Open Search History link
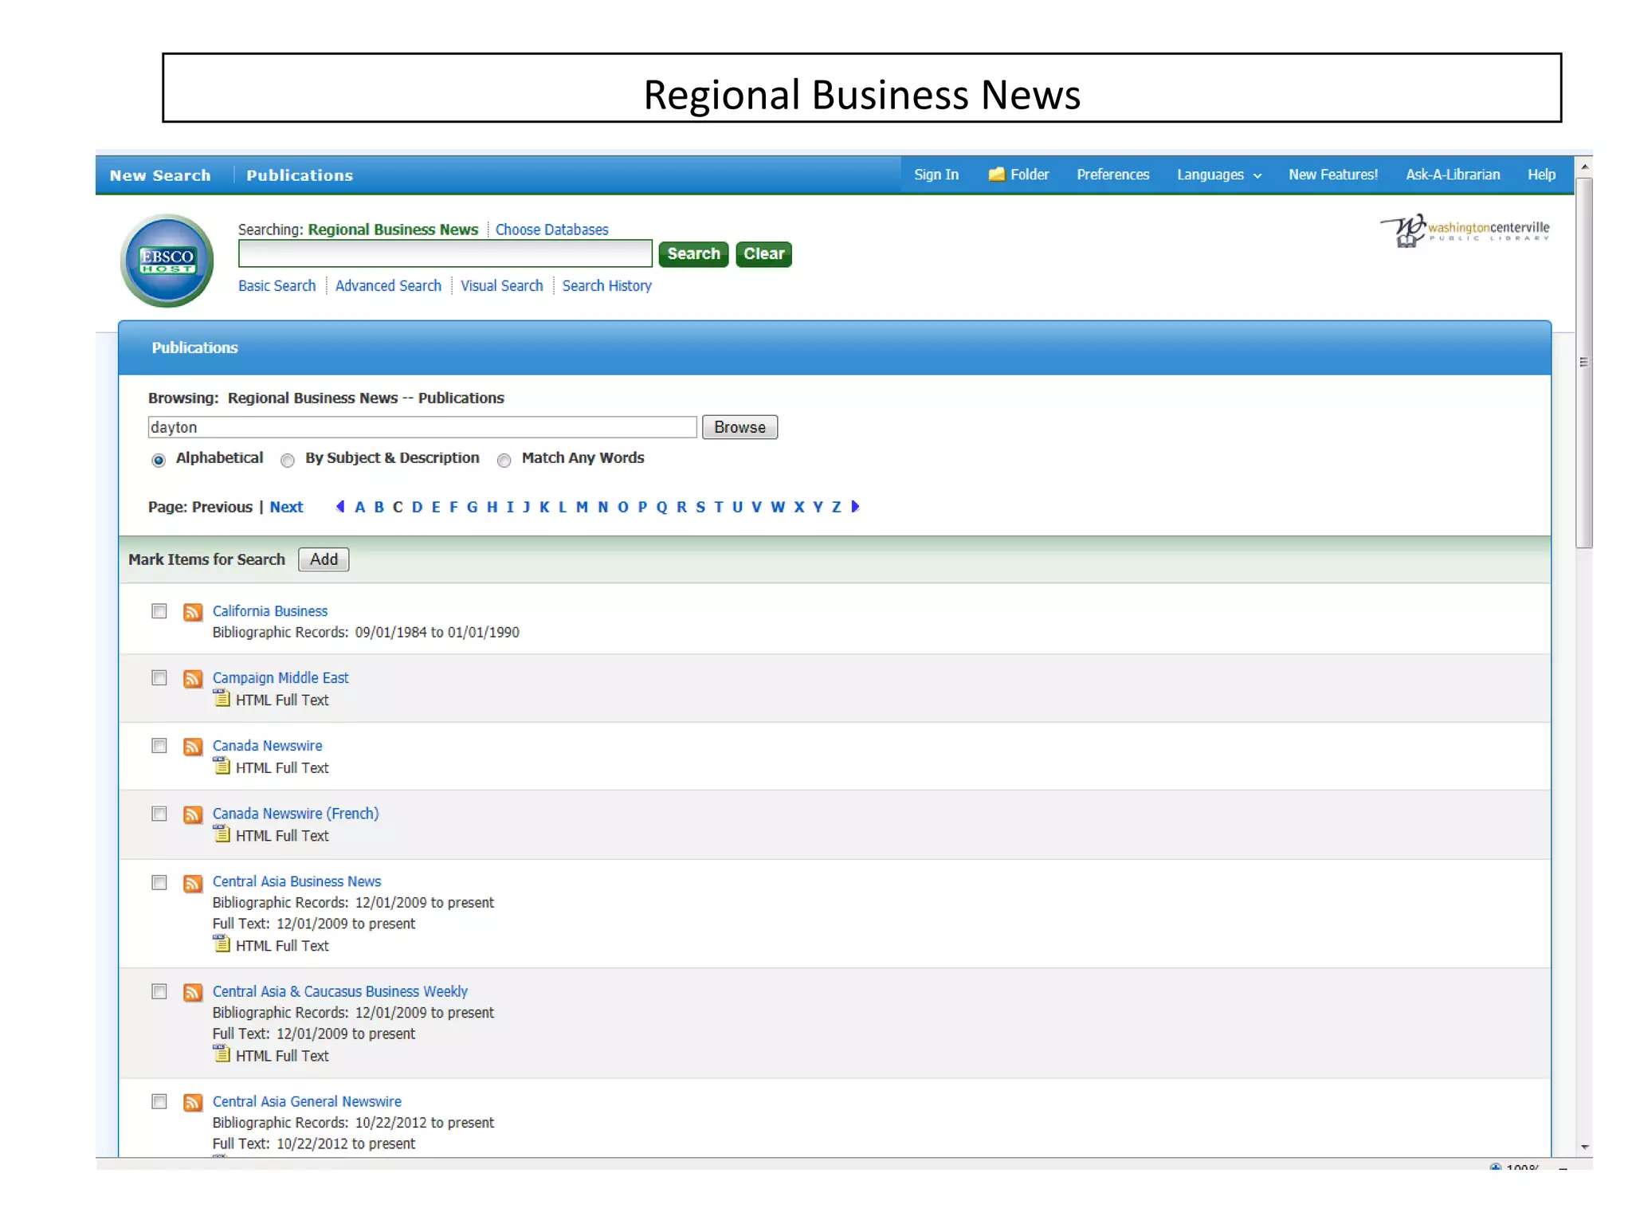 606,285
